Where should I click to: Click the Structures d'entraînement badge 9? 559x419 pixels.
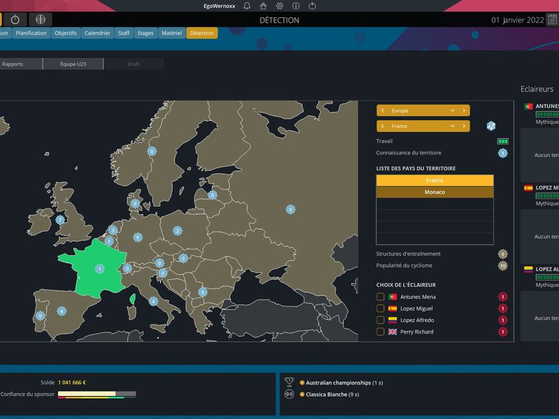[502, 254]
